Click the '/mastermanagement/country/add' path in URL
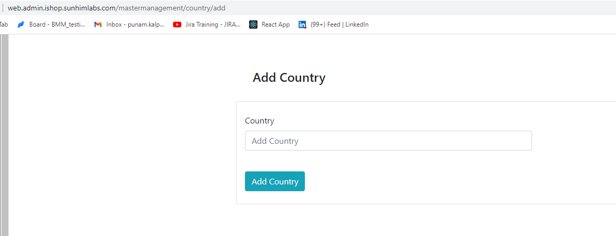Image resolution: width=616 pixels, height=236 pixels. click(x=170, y=8)
